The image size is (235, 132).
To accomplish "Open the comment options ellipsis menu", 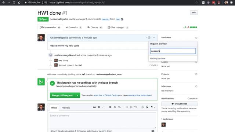I will (x=154, y=37).
